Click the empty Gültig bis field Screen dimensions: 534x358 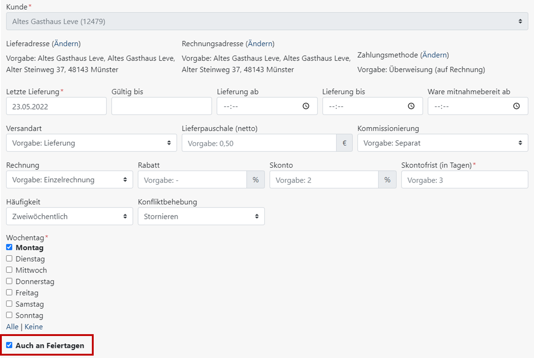(x=162, y=106)
